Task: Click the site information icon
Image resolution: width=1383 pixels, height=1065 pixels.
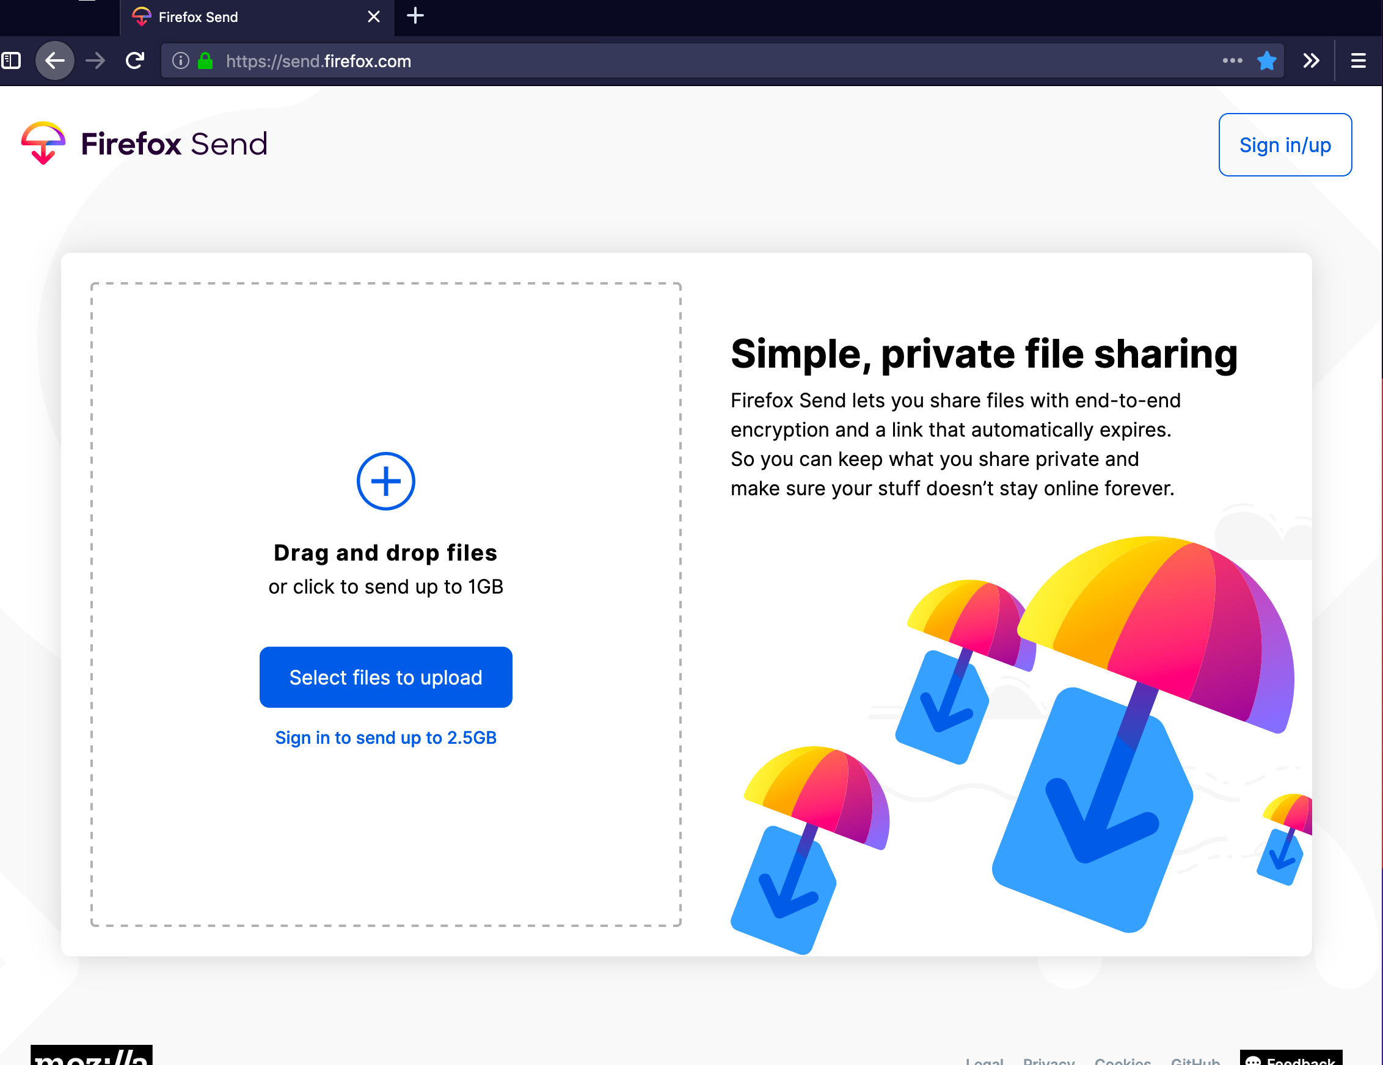Action: click(x=180, y=61)
